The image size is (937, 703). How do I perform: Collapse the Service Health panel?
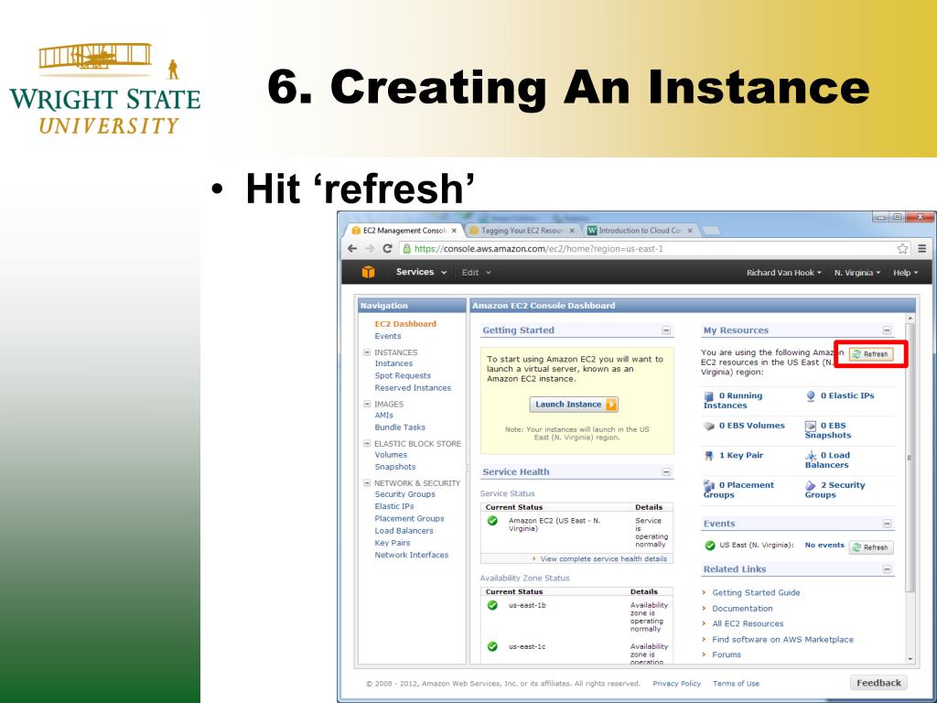666,472
